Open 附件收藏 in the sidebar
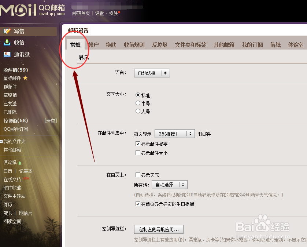Viewport: 307px width, 247px height. [x=12, y=188]
